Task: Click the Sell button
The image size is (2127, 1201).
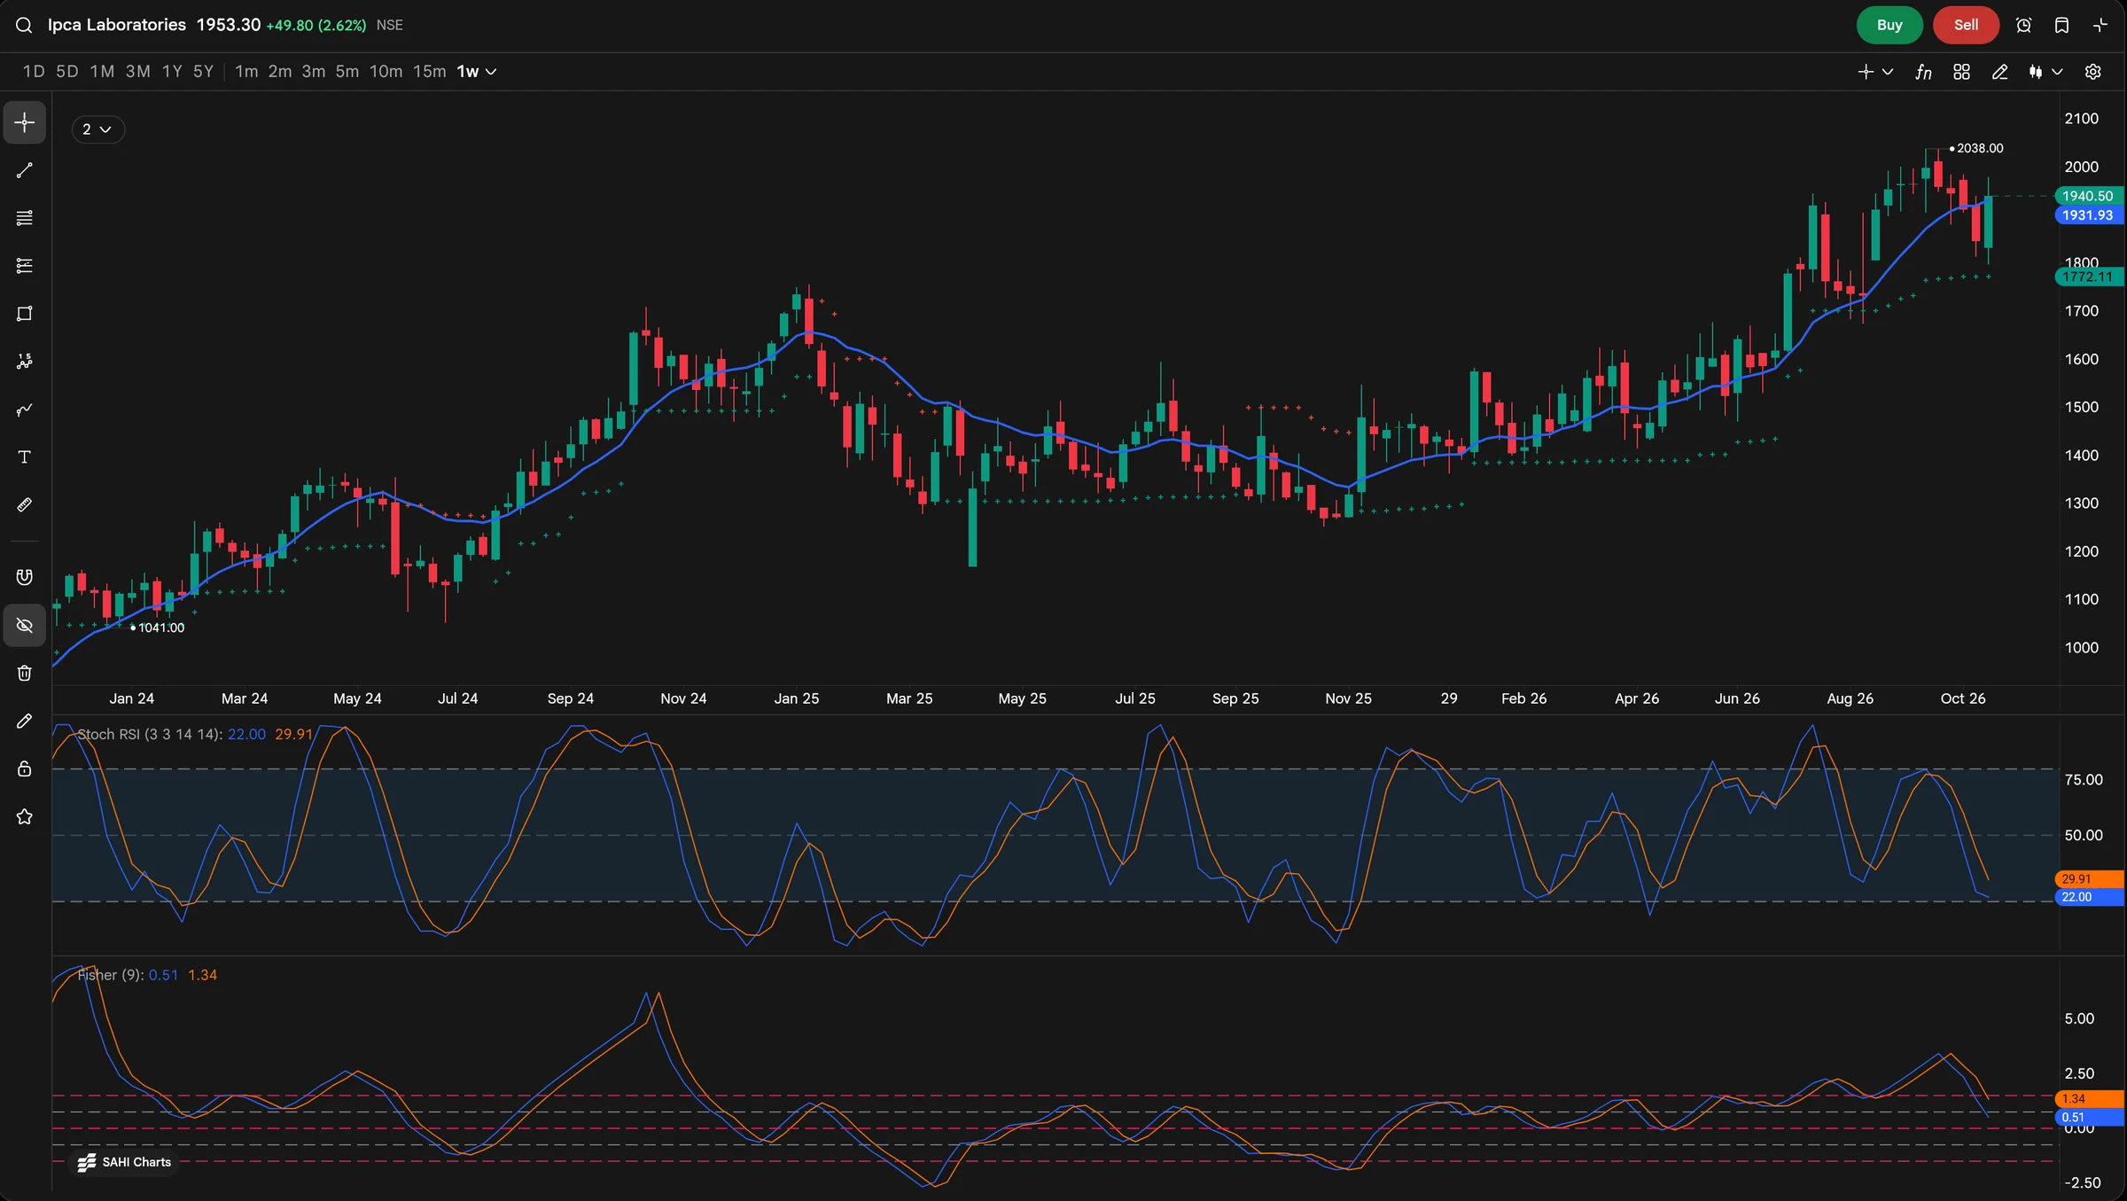Action: click(x=1966, y=25)
